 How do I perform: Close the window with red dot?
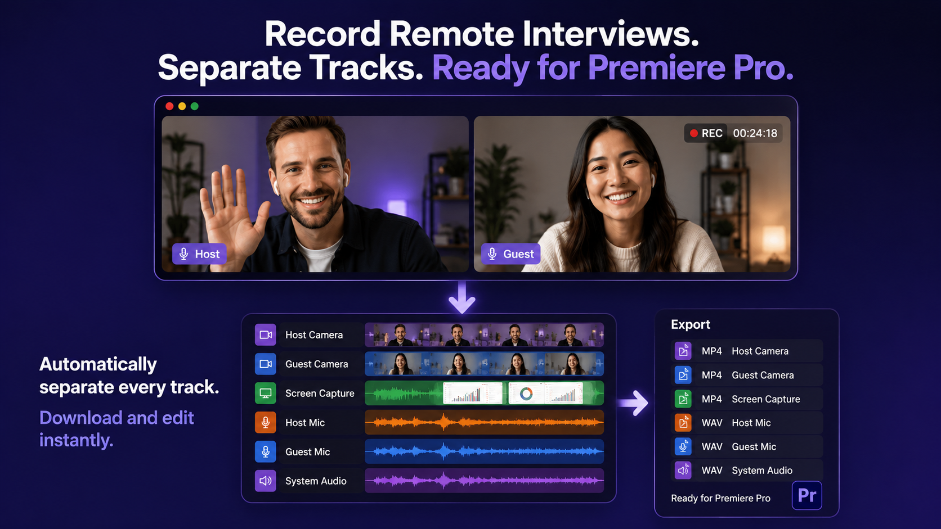point(169,106)
